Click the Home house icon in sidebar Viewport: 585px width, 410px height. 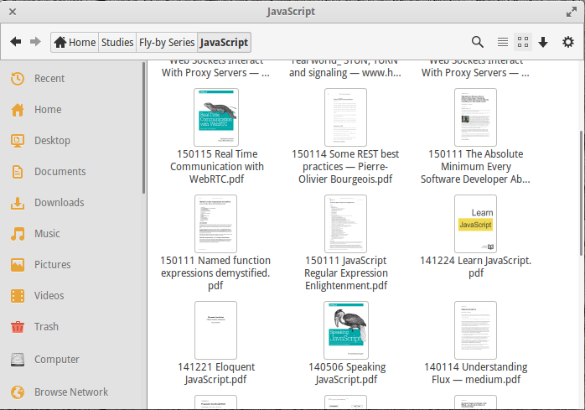tap(18, 110)
